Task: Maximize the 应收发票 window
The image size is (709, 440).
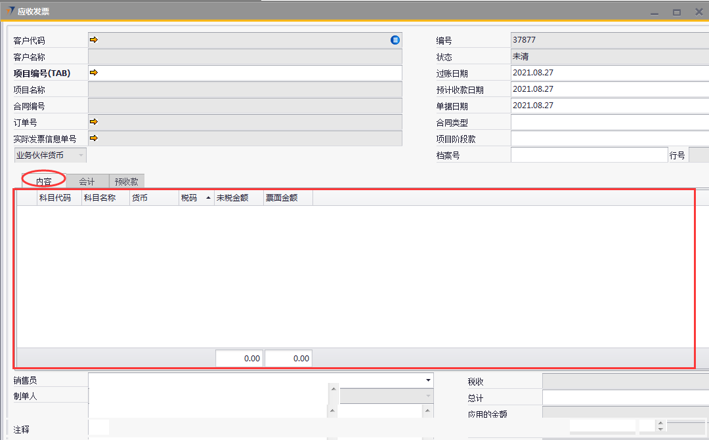Action: (676, 12)
